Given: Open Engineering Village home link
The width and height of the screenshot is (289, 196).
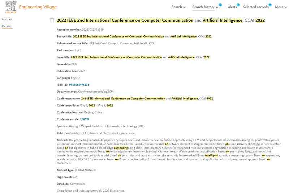Looking at the screenshot, I should point(38,7).
